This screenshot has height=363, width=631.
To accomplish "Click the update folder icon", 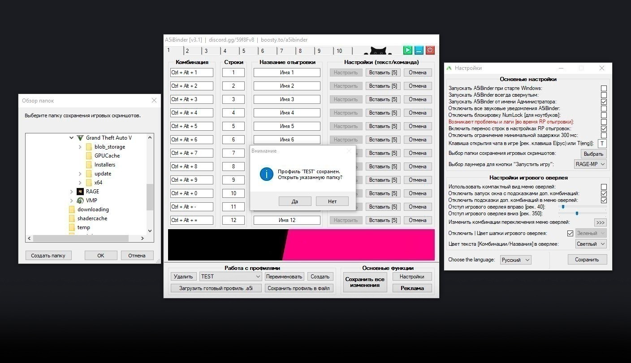I will click(89, 174).
